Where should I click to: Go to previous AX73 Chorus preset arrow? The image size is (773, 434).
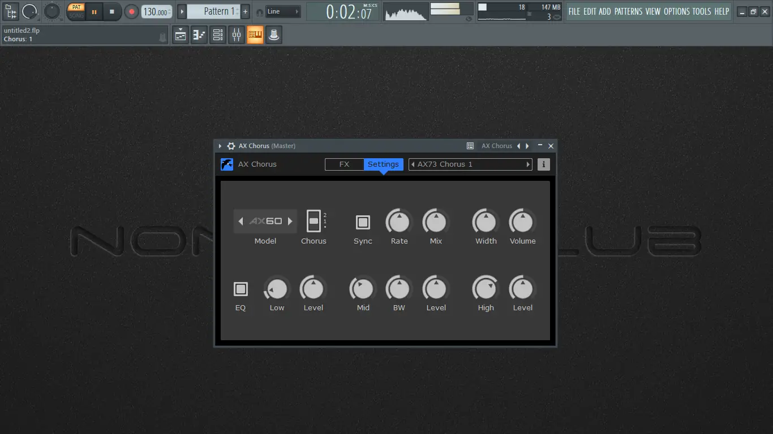point(413,164)
